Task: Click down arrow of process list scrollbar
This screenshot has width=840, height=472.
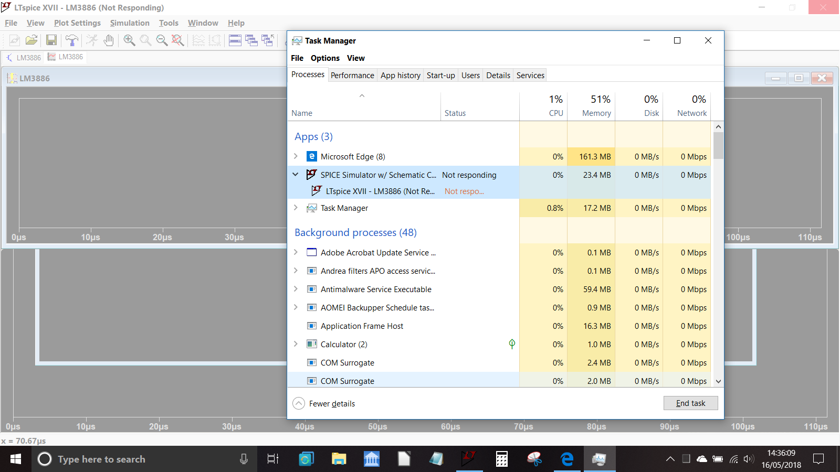Action: [718, 381]
